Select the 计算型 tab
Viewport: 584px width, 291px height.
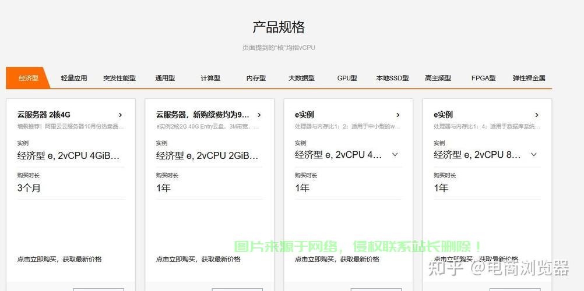click(210, 78)
